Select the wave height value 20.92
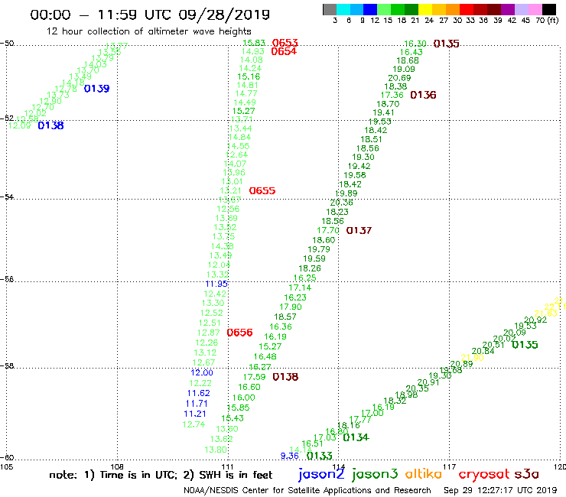The width and height of the screenshot is (566, 497). 535,320
